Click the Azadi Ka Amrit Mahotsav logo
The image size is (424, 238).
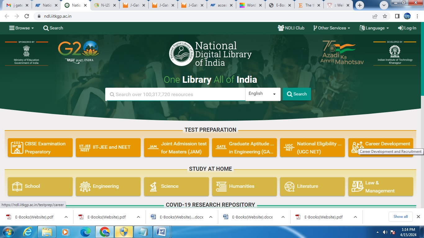[x=342, y=52]
